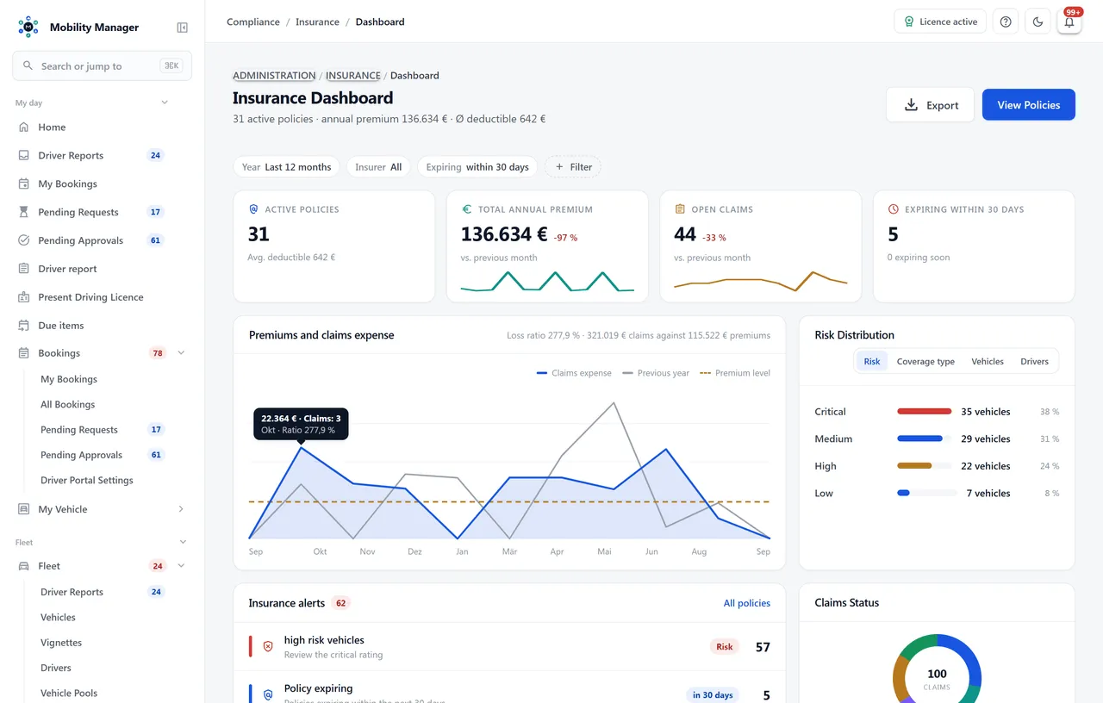The width and height of the screenshot is (1103, 703).
Task: Toggle dark mode with moon icon
Action: click(x=1038, y=22)
